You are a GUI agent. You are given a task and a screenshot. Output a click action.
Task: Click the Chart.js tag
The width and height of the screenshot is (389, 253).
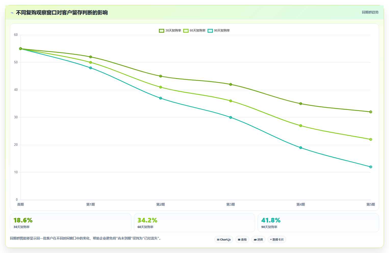[224, 240]
